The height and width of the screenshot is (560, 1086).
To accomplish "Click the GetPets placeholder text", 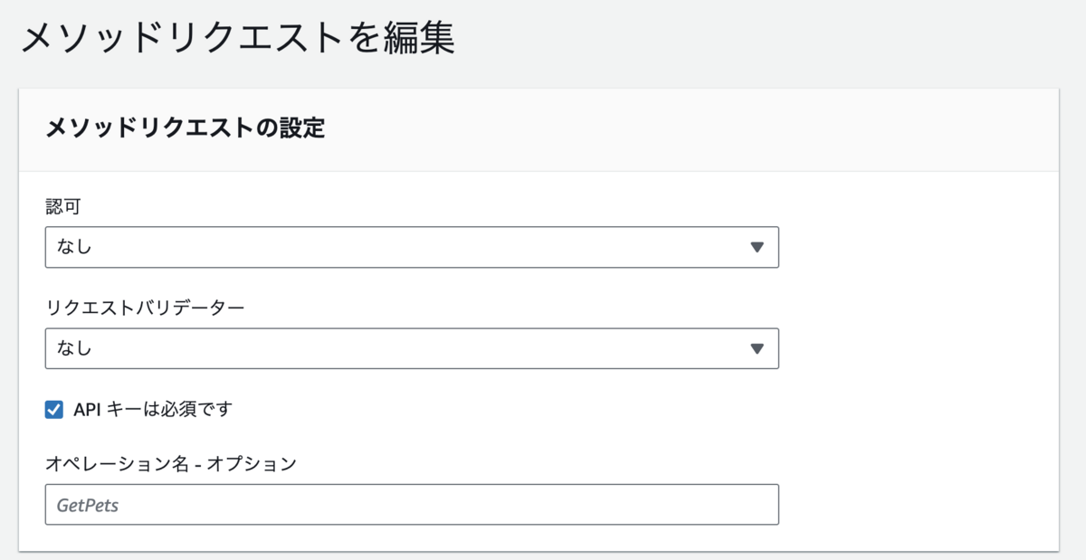I will (x=88, y=506).
